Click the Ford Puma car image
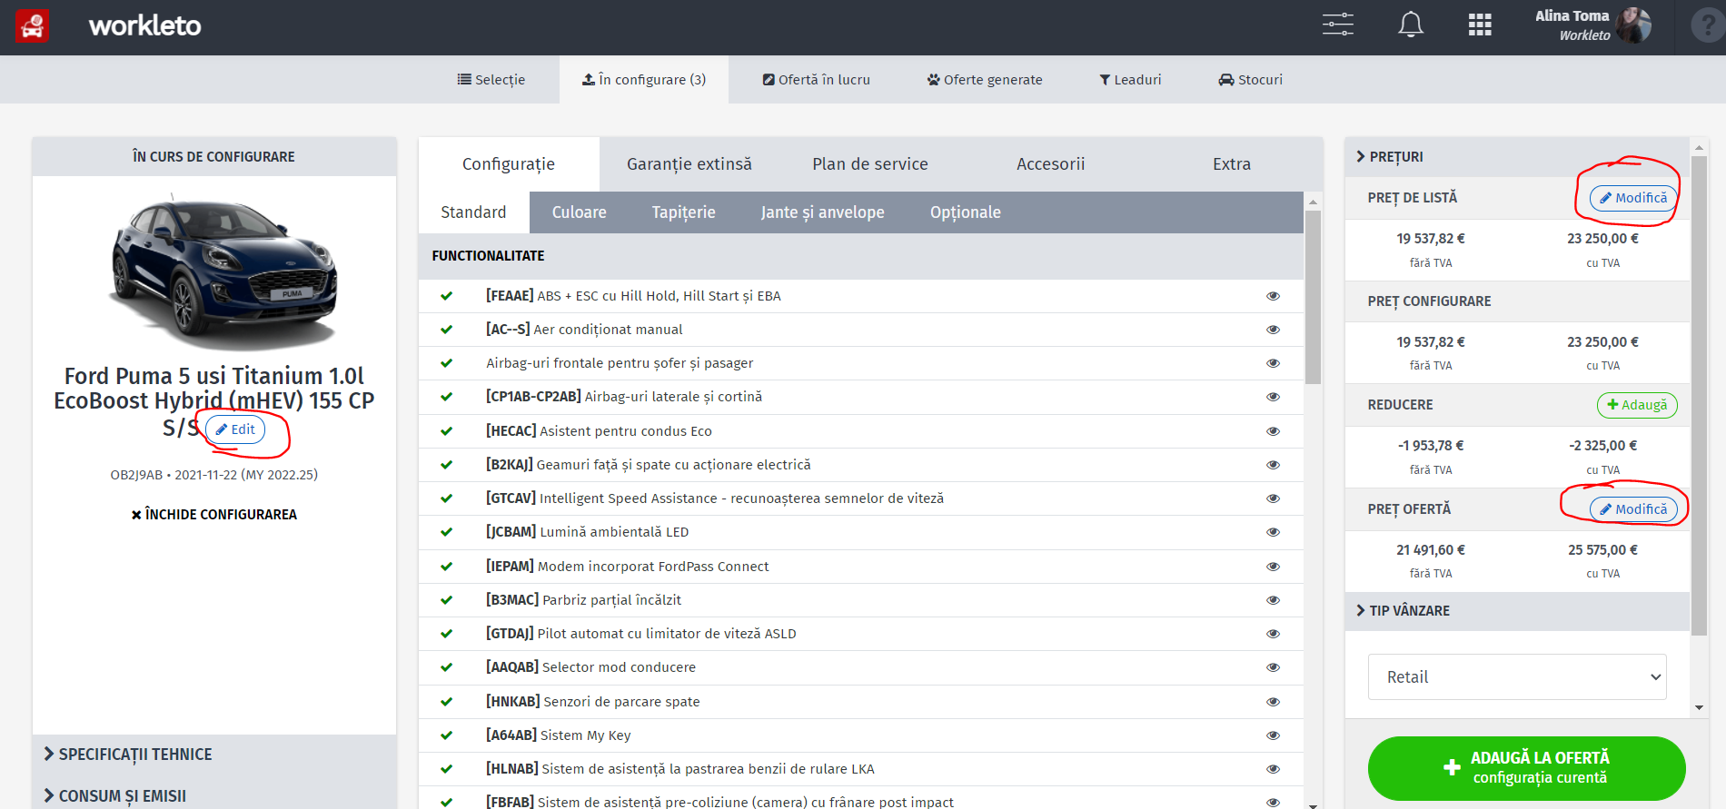The image size is (1726, 809). coord(223,272)
